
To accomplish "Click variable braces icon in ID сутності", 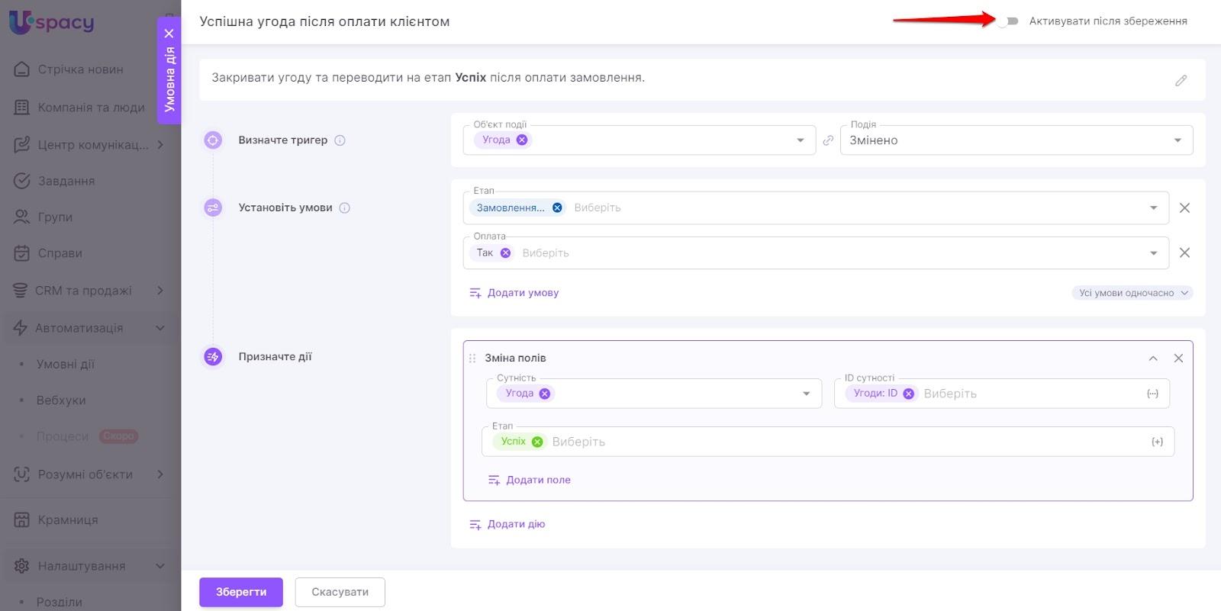I will (x=1152, y=394).
